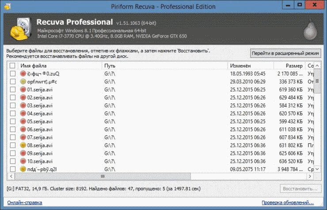327x210 pixels.
Task: Click the horizontal scrollbar right arrow
Action: tap(310, 176)
